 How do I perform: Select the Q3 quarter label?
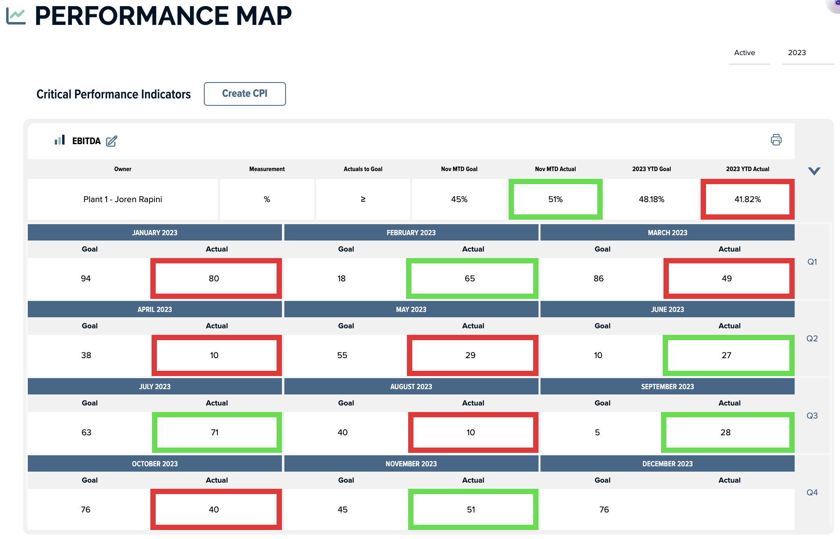812,416
